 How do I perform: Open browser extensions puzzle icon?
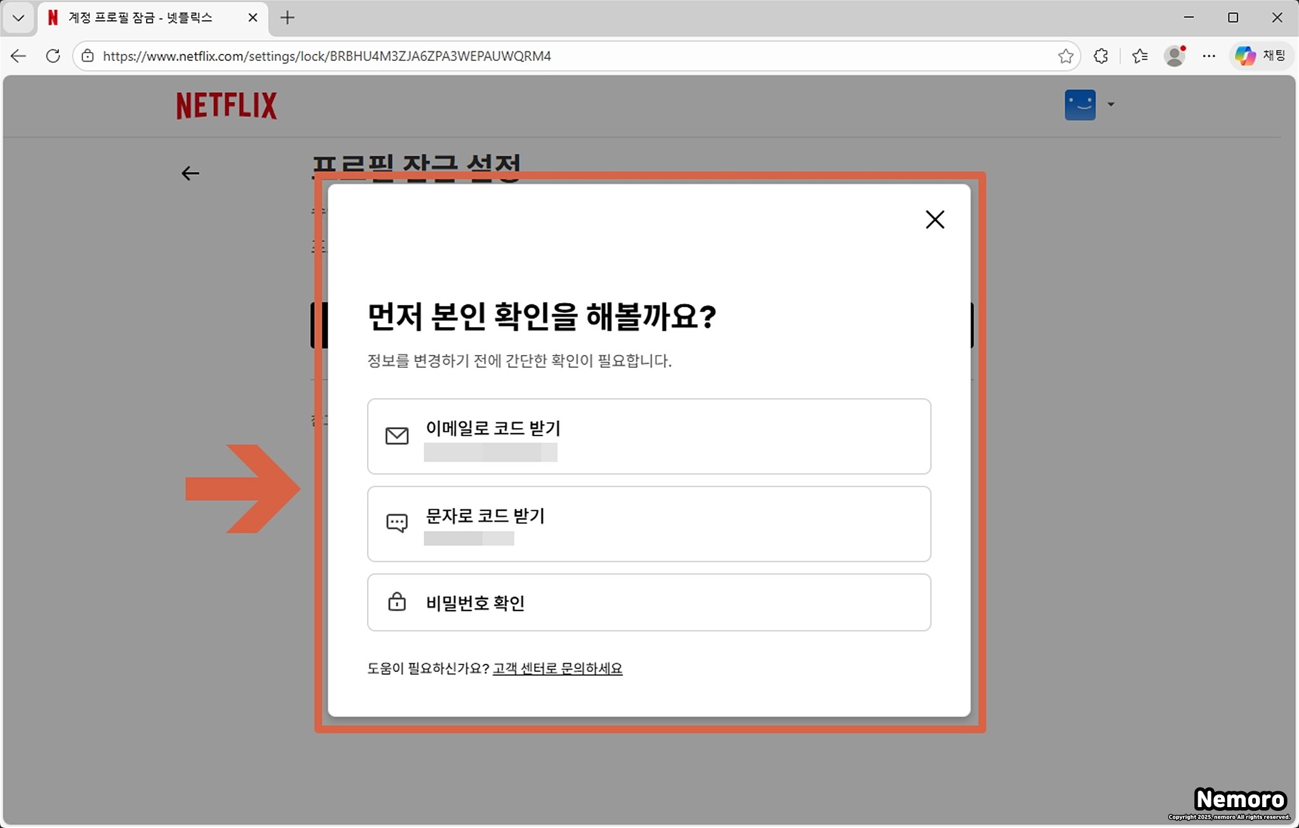coord(1101,56)
